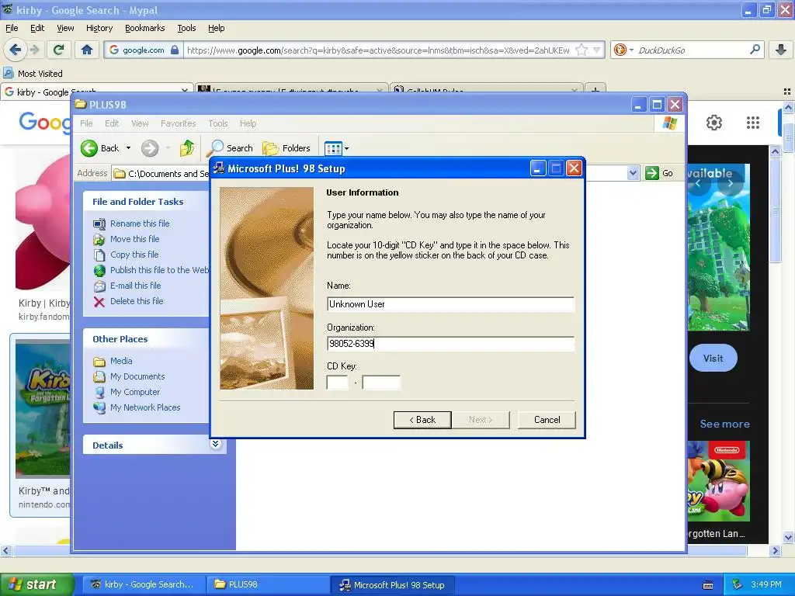Viewport: 795px width, 596px height.
Task: Click Move this file
Action: [135, 239]
